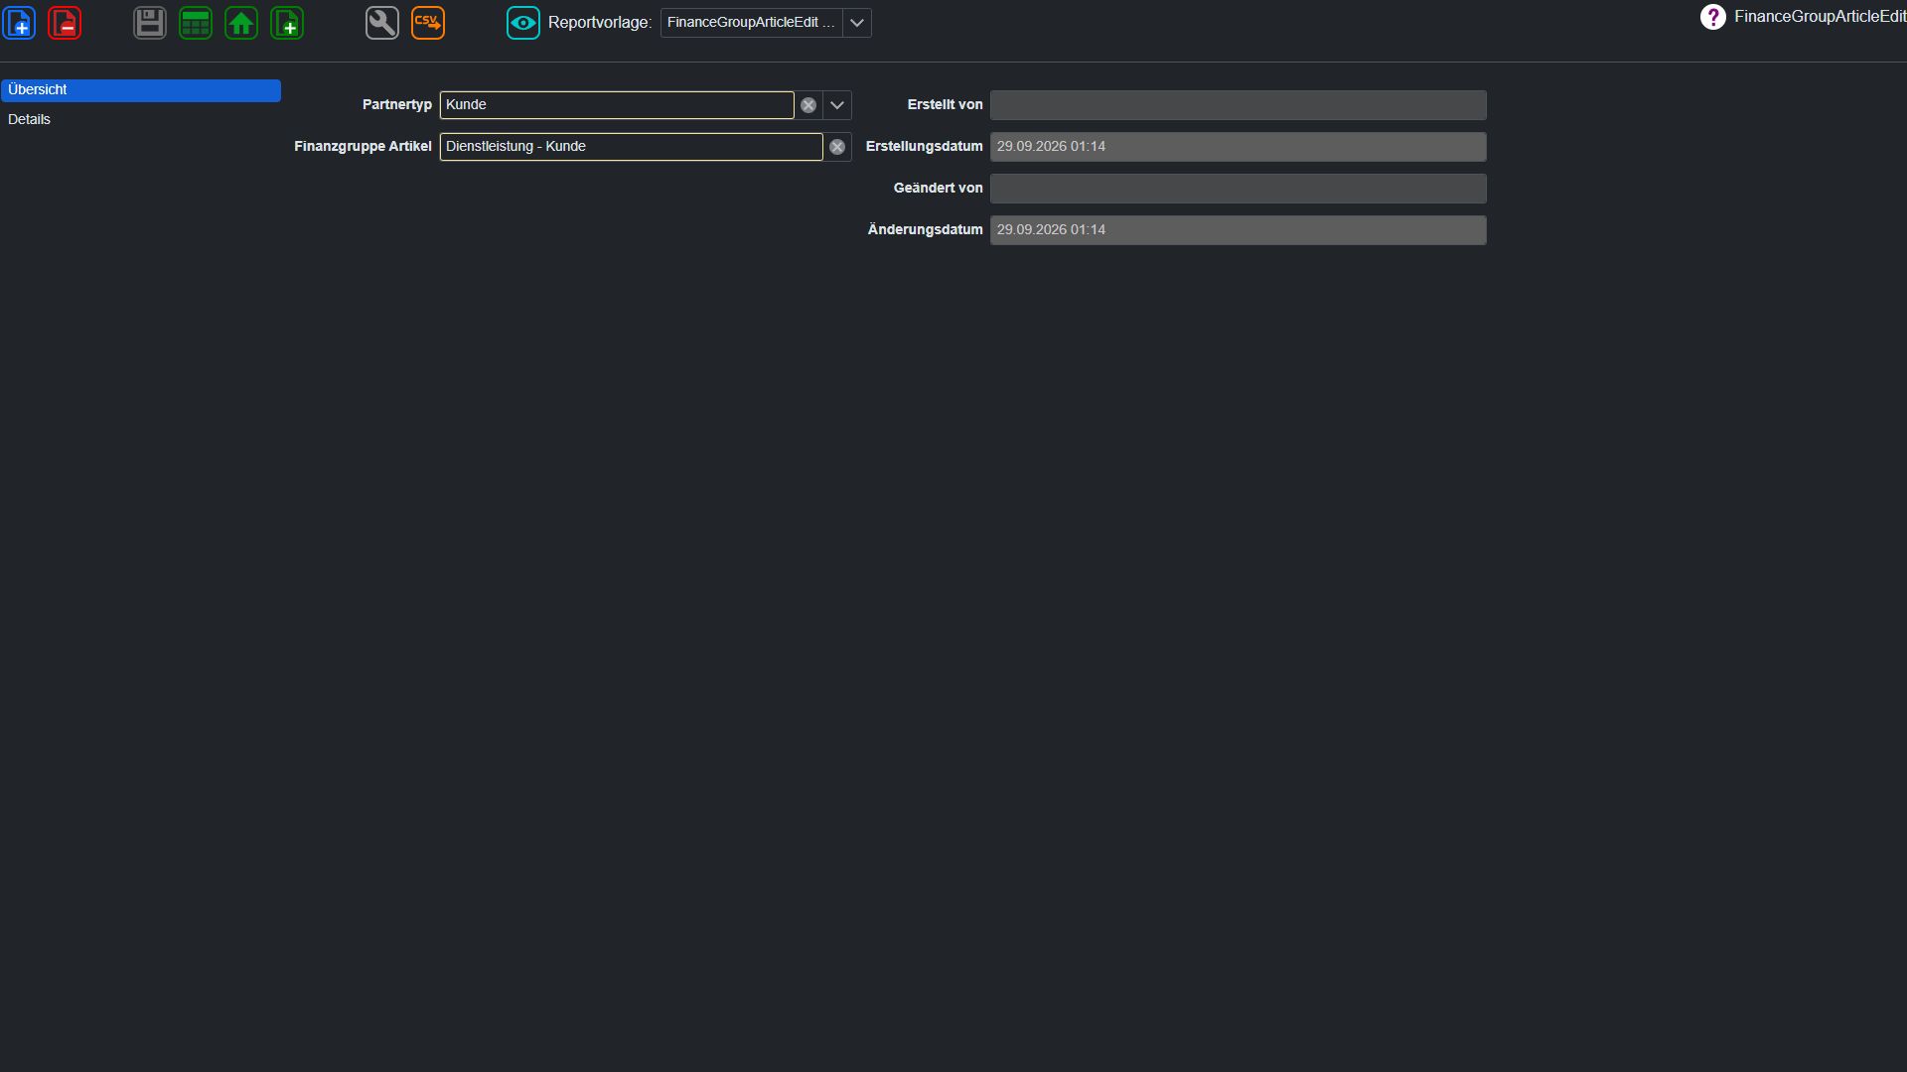Clear the Finanzgruppe Artikel field value

point(837,147)
